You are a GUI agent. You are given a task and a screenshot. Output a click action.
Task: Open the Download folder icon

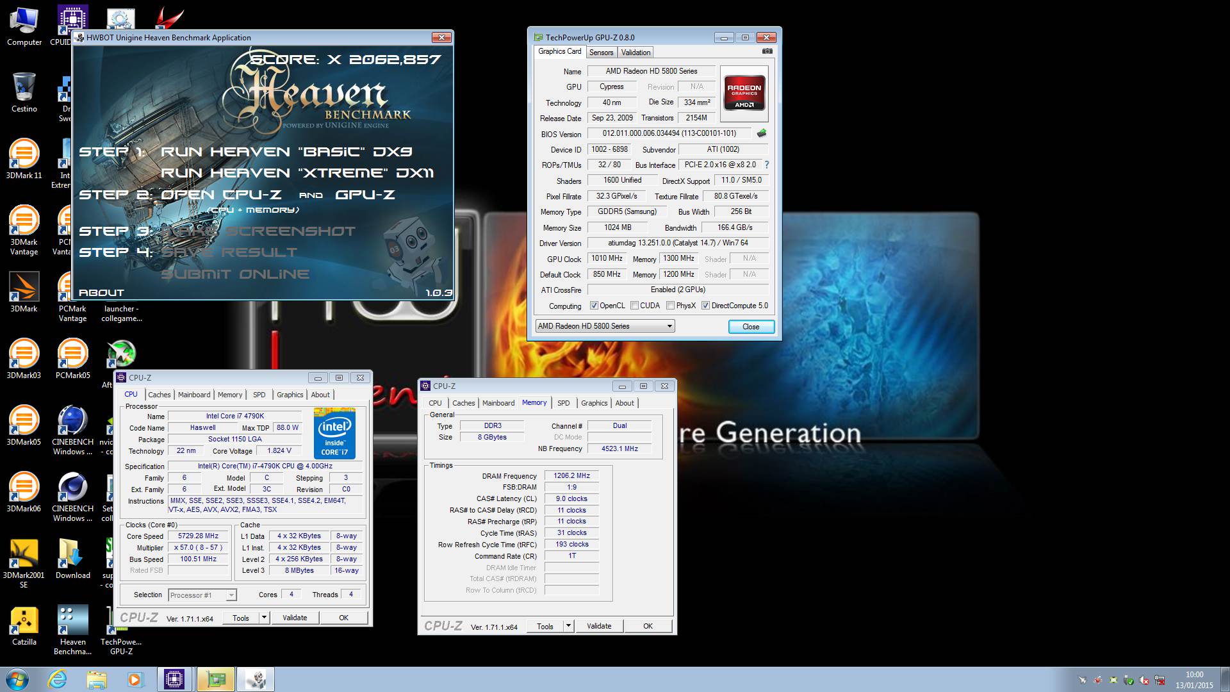click(72, 559)
